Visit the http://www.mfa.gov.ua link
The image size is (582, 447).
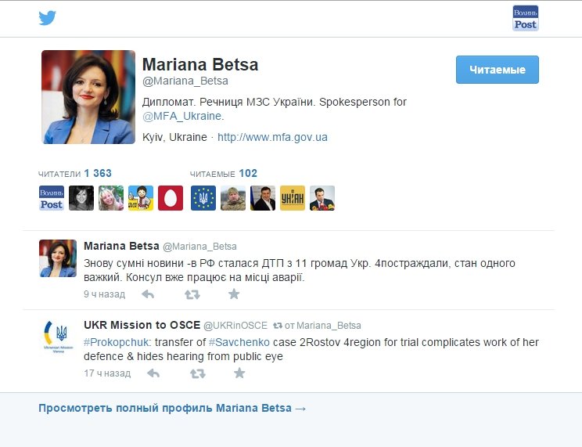point(272,137)
